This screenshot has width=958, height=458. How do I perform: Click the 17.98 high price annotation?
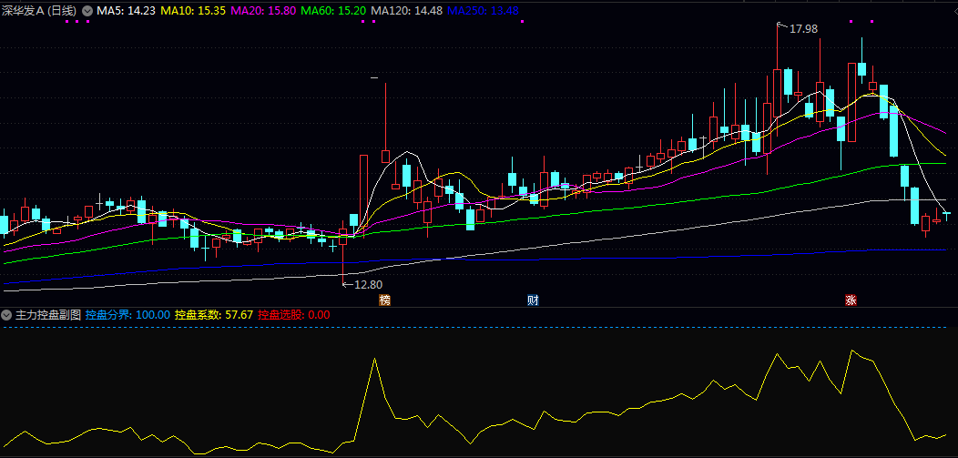coord(802,29)
